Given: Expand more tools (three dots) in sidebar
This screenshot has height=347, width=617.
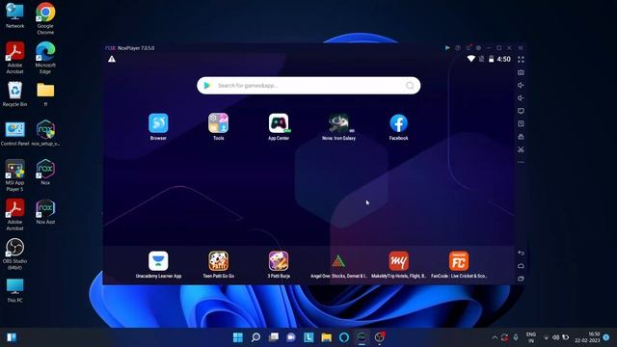Looking at the screenshot, I should tap(521, 162).
